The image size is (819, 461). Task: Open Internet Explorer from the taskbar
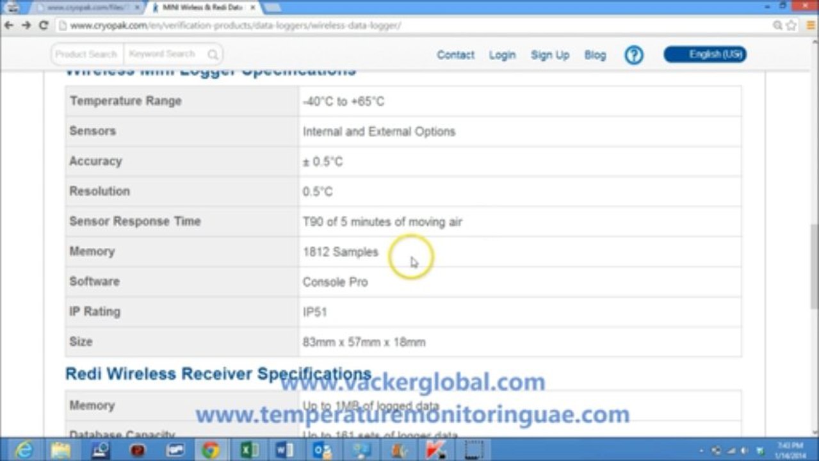click(x=24, y=450)
